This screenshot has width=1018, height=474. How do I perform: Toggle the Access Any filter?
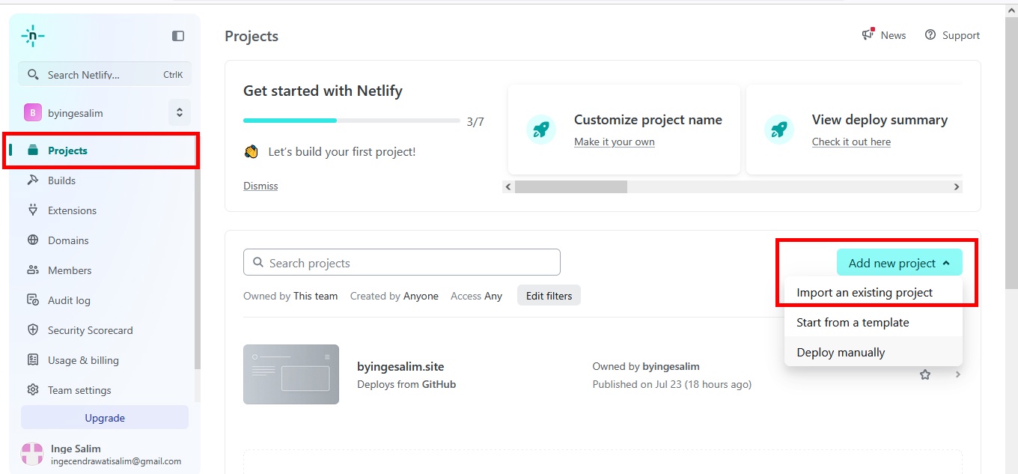[x=476, y=295]
